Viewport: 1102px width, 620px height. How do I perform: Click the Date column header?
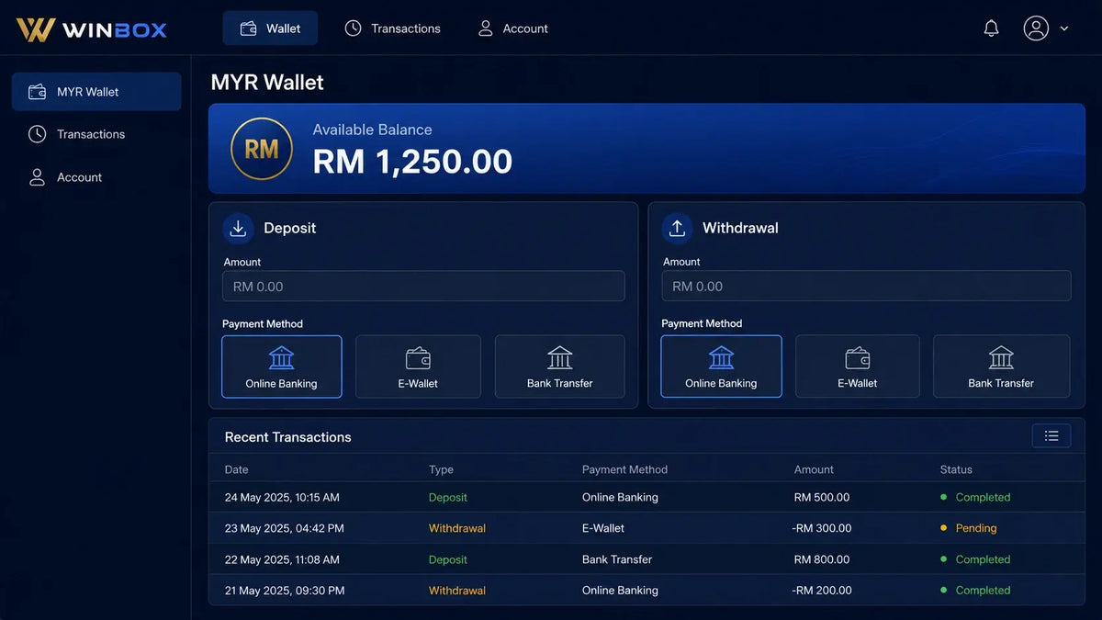[x=237, y=469]
